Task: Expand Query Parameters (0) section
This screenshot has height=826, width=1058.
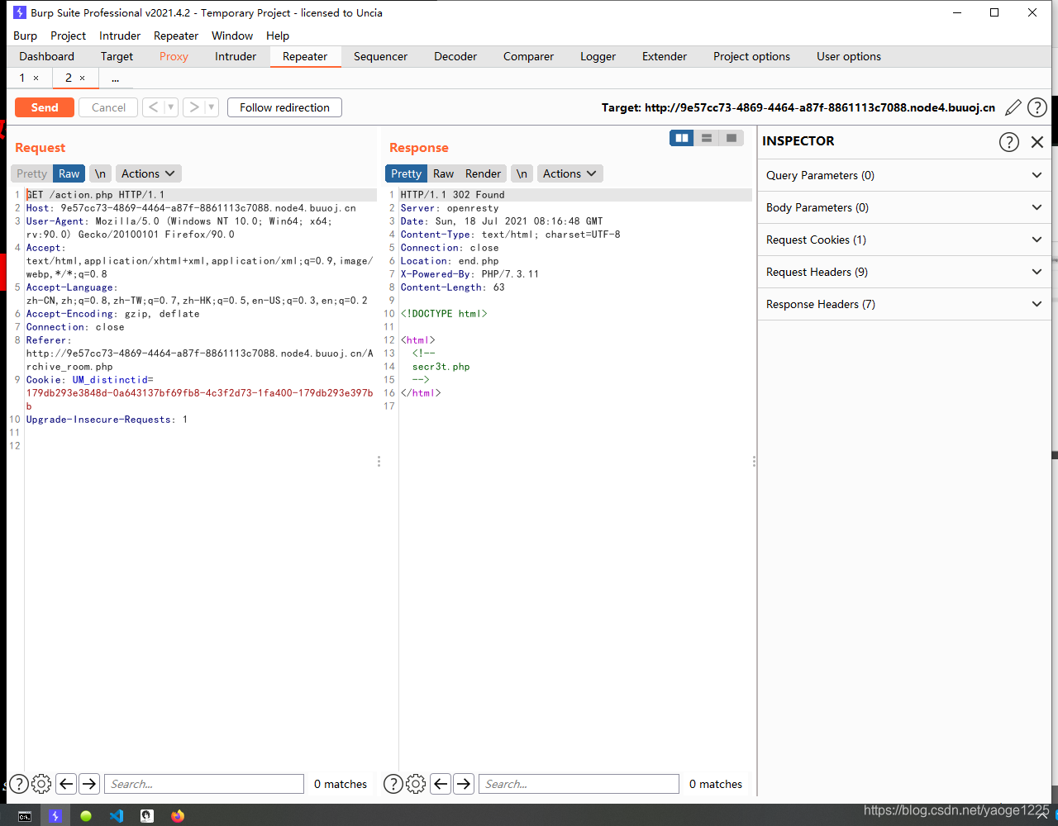Action: 904,175
